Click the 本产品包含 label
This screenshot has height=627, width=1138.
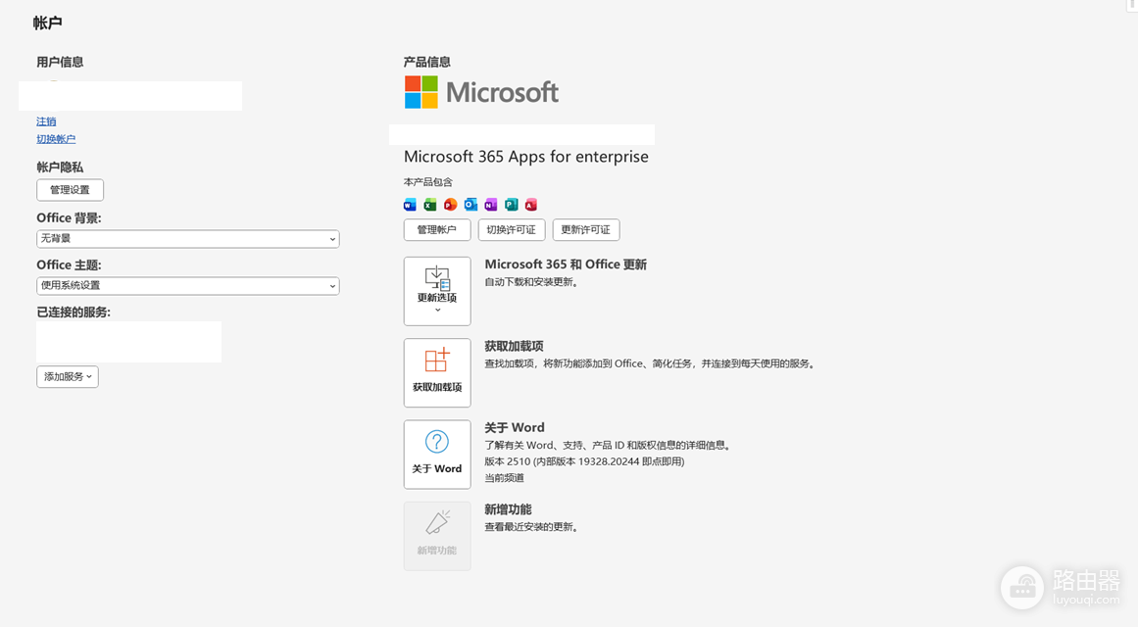428,182
